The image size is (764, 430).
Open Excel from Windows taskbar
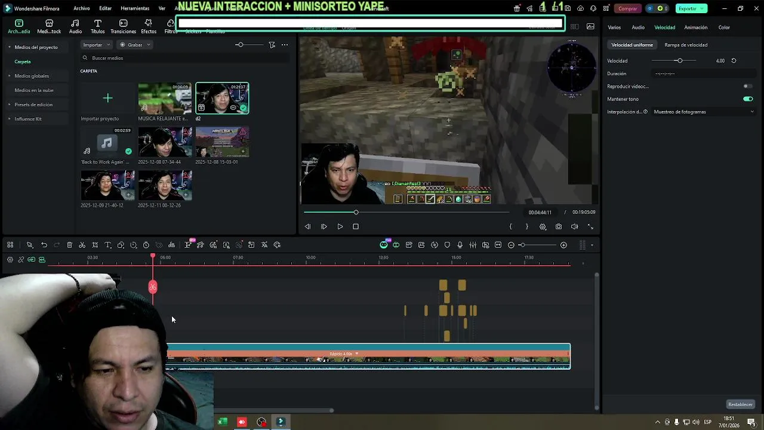(x=222, y=422)
